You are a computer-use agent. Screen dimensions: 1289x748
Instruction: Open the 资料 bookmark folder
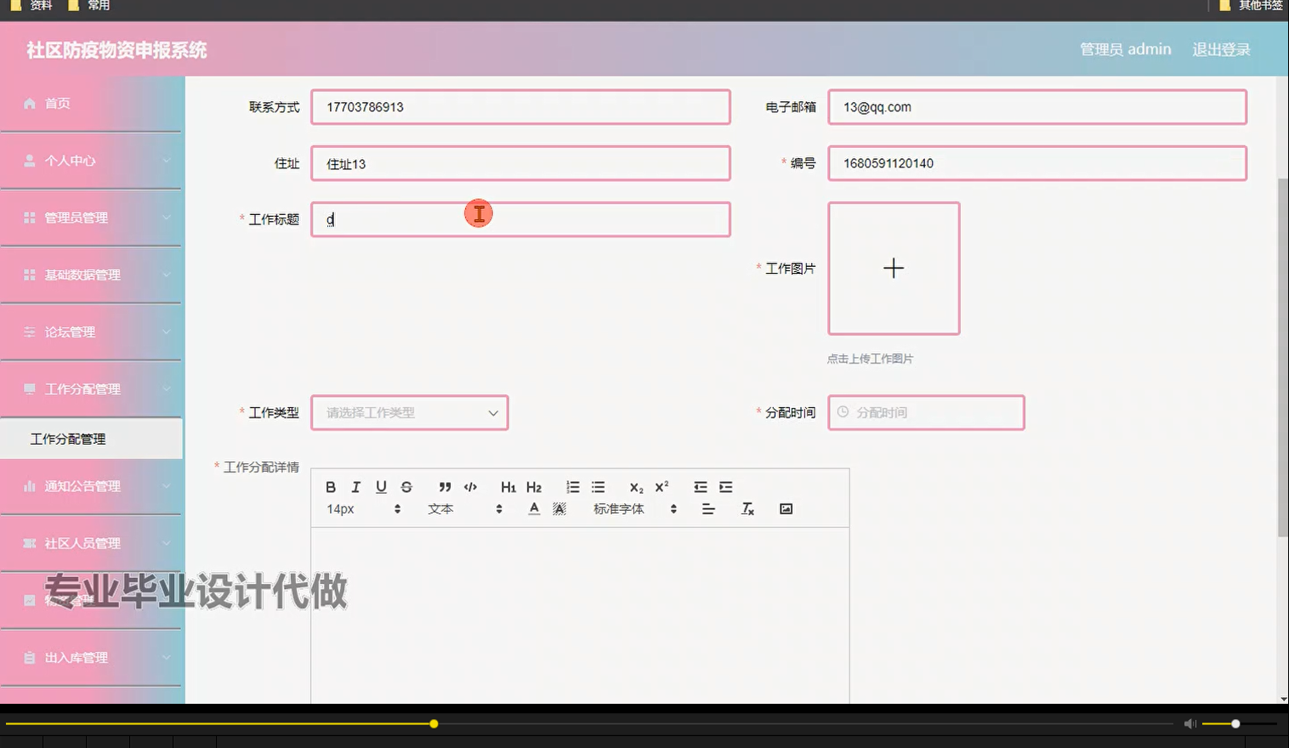pyautogui.click(x=34, y=6)
